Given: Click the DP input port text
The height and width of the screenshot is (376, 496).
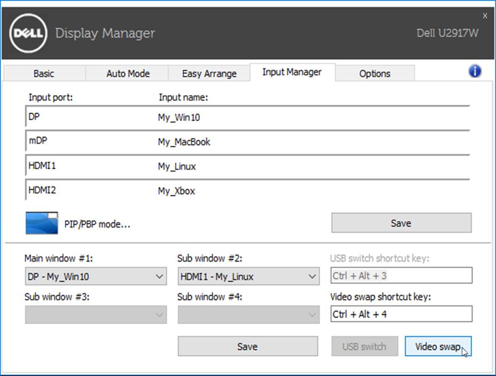Looking at the screenshot, I should coord(34,116).
